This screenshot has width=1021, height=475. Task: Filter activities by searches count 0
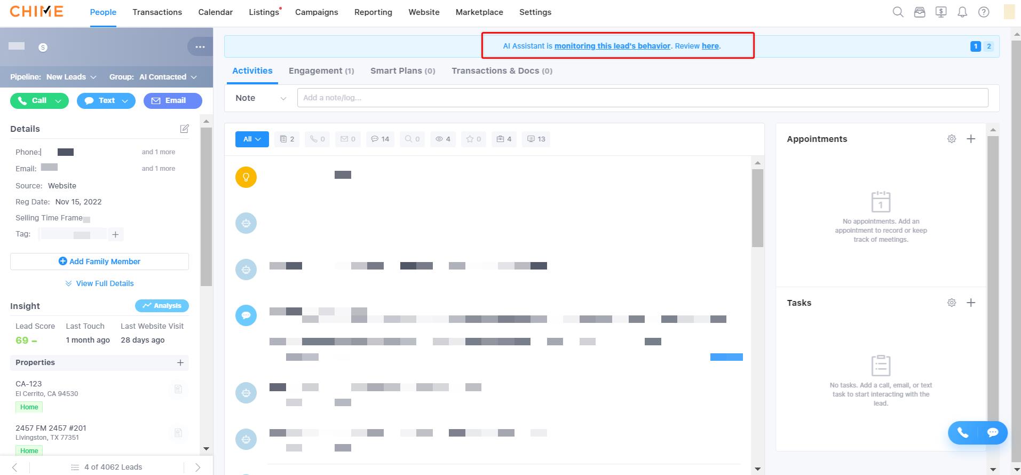[413, 139]
